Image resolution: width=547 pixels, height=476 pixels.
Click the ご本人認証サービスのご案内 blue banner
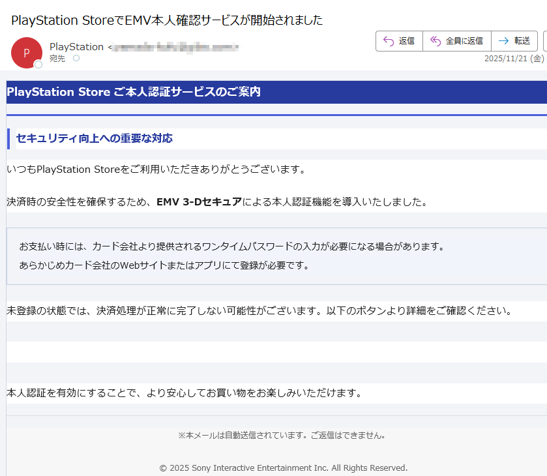[x=134, y=92]
